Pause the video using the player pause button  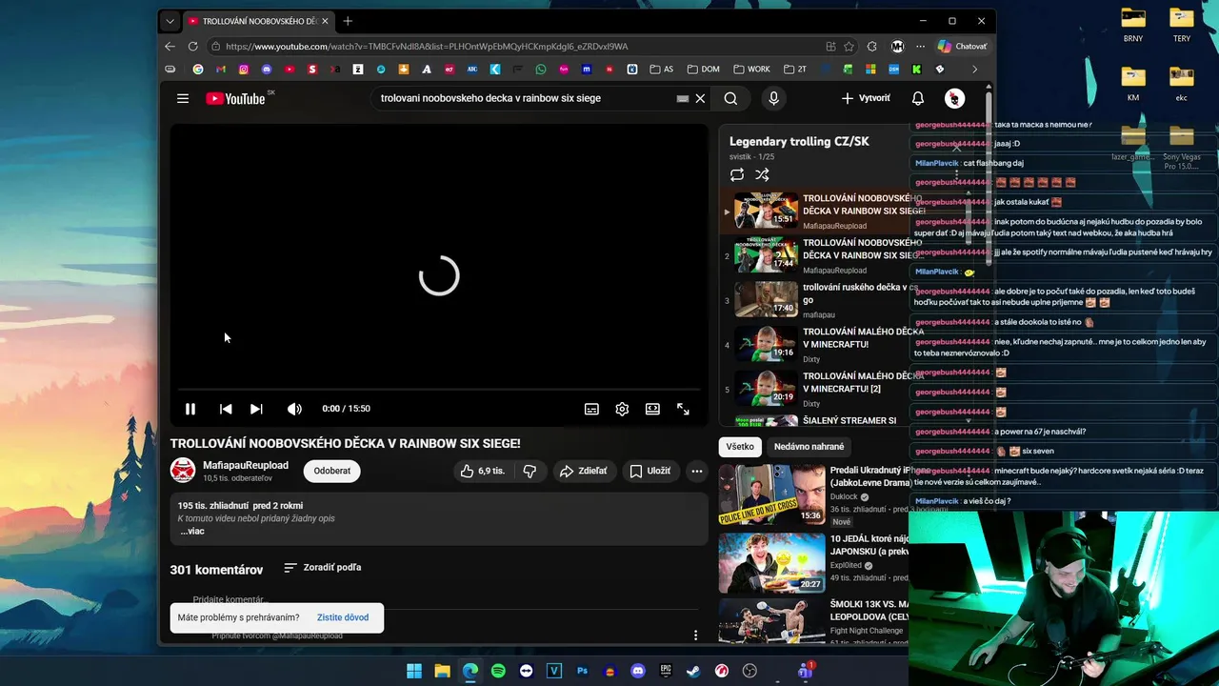pos(190,409)
